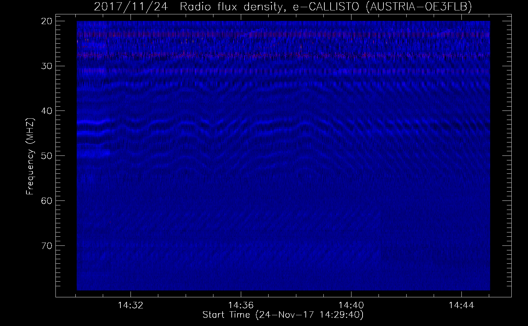Click the 14:36 time tick label
The height and width of the screenshot is (326, 528).
pyautogui.click(x=241, y=305)
